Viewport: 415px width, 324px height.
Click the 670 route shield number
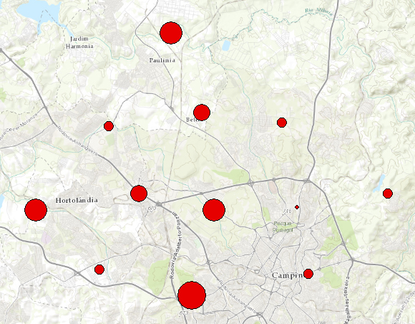click(x=152, y=209)
